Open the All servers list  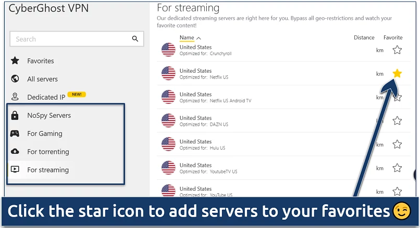(42, 79)
